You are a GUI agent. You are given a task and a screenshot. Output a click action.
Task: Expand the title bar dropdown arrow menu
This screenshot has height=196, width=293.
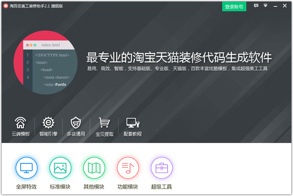pos(265,6)
